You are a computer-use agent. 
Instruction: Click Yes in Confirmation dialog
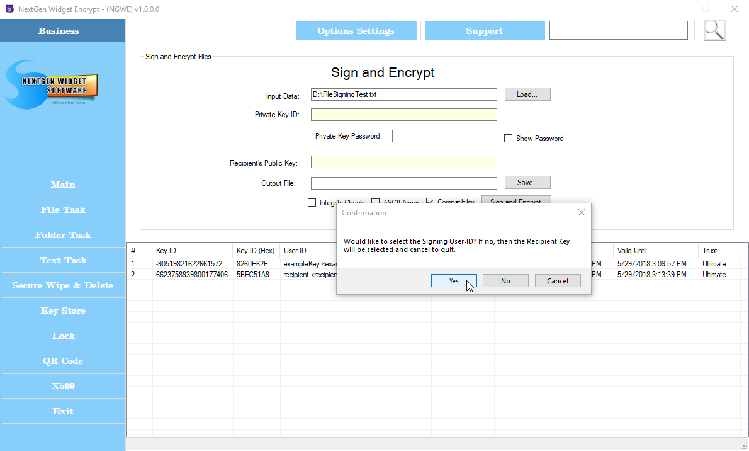point(454,281)
